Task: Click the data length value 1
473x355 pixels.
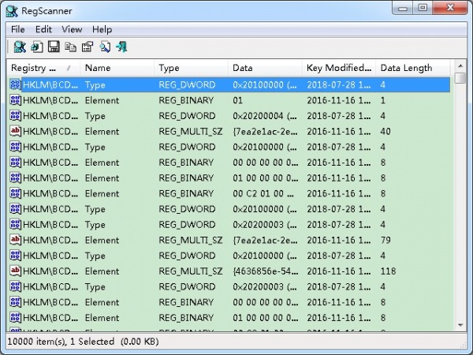Action: click(x=383, y=100)
